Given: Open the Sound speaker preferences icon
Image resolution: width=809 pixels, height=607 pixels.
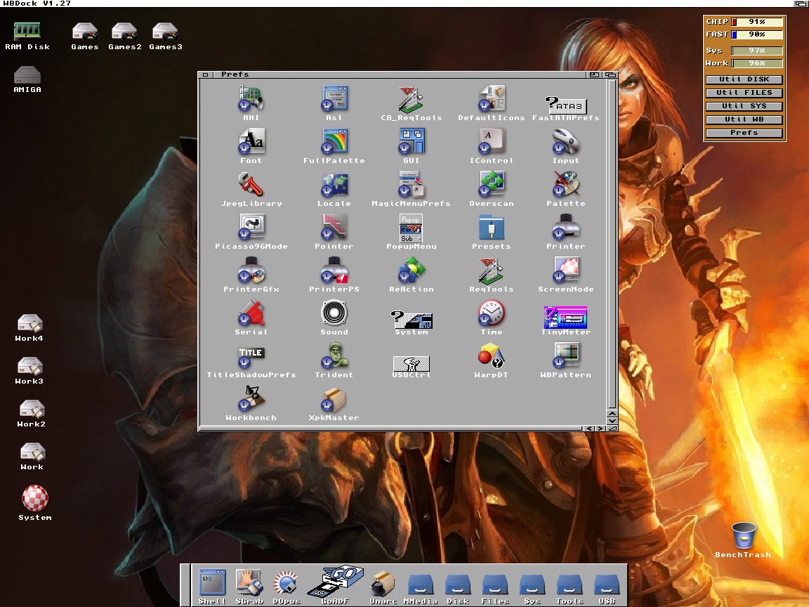Looking at the screenshot, I should [334, 313].
